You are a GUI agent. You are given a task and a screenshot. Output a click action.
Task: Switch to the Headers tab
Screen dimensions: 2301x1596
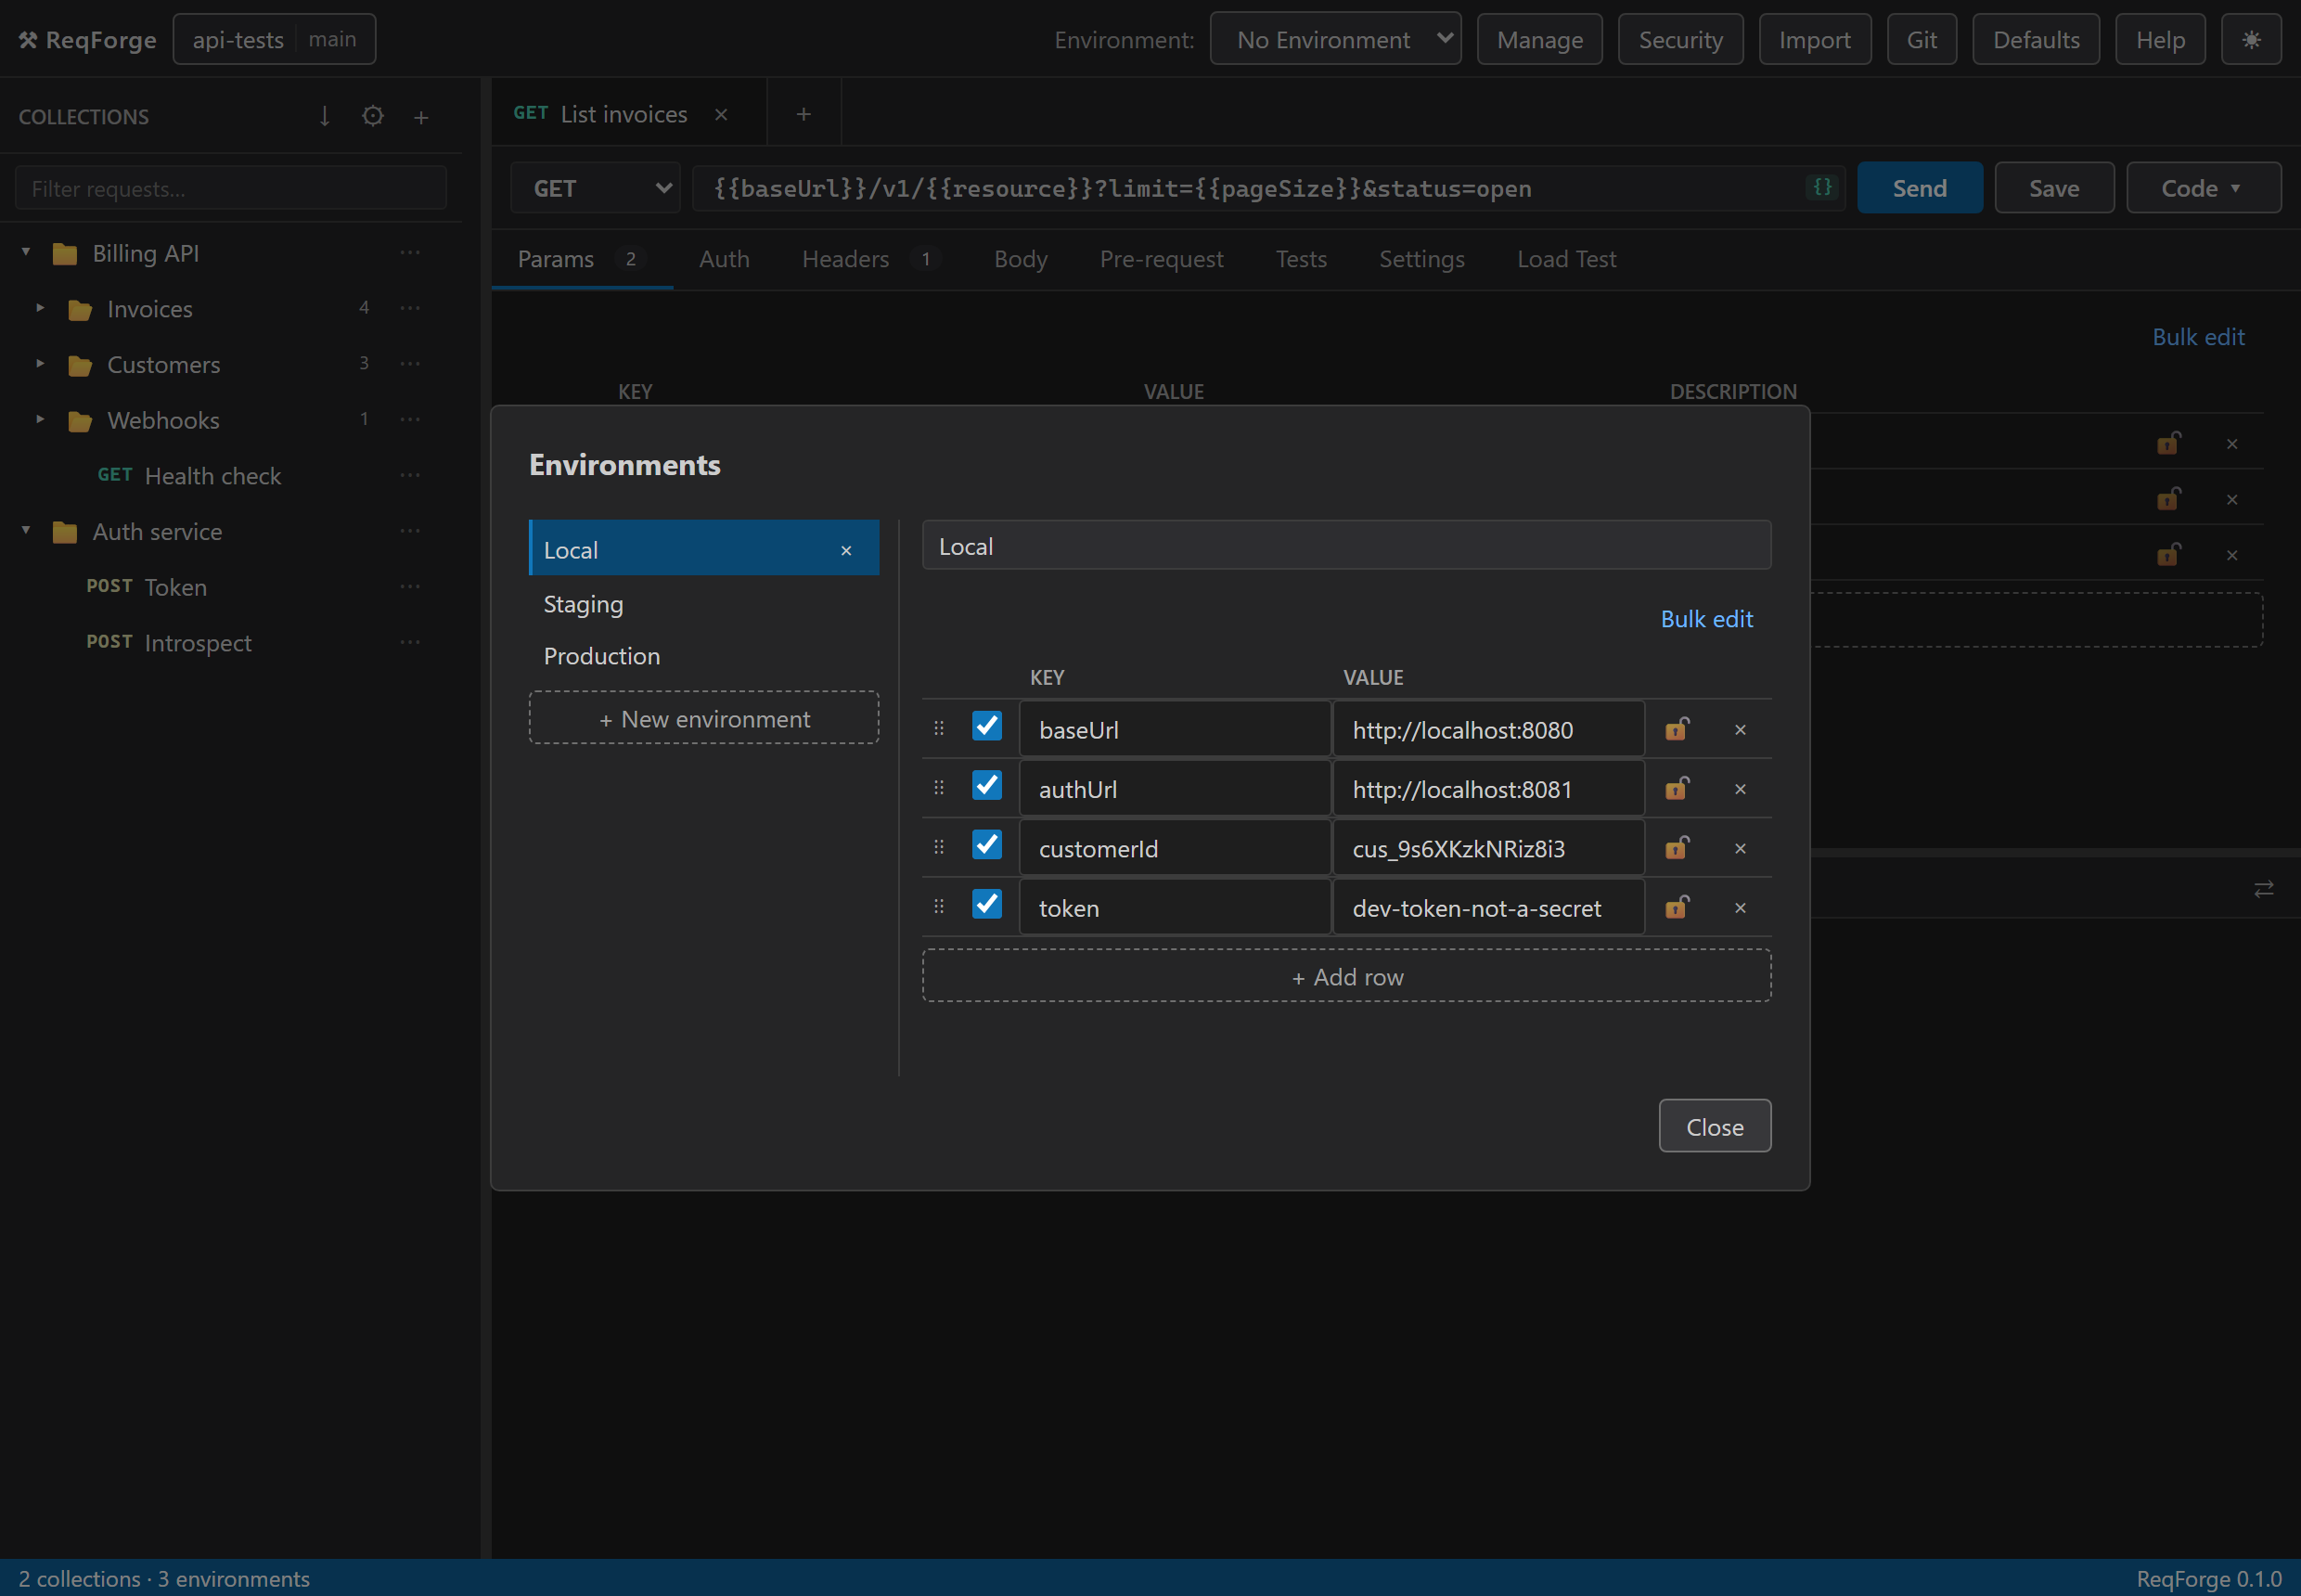coord(870,259)
